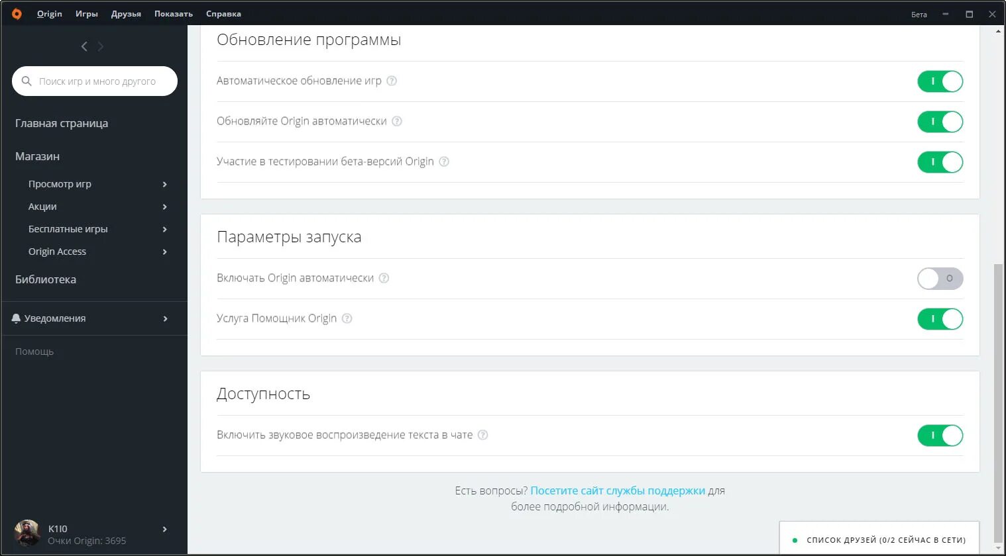Click the Бета label in title bar
Viewport: 1006px width, 556px height.
919,14
